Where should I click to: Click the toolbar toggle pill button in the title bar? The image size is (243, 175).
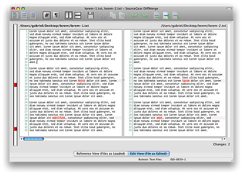pos(229,9)
